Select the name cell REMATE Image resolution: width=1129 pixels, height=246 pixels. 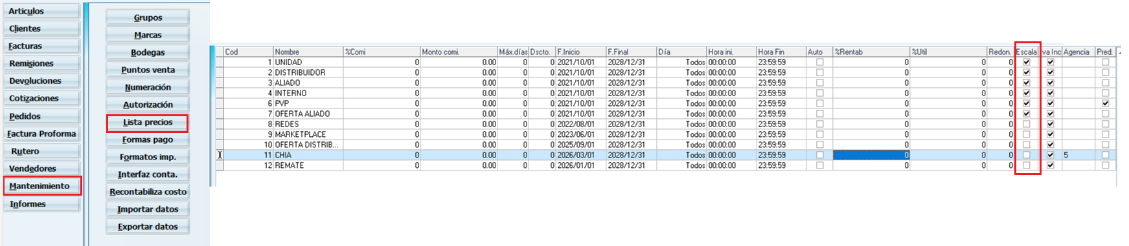click(308, 165)
